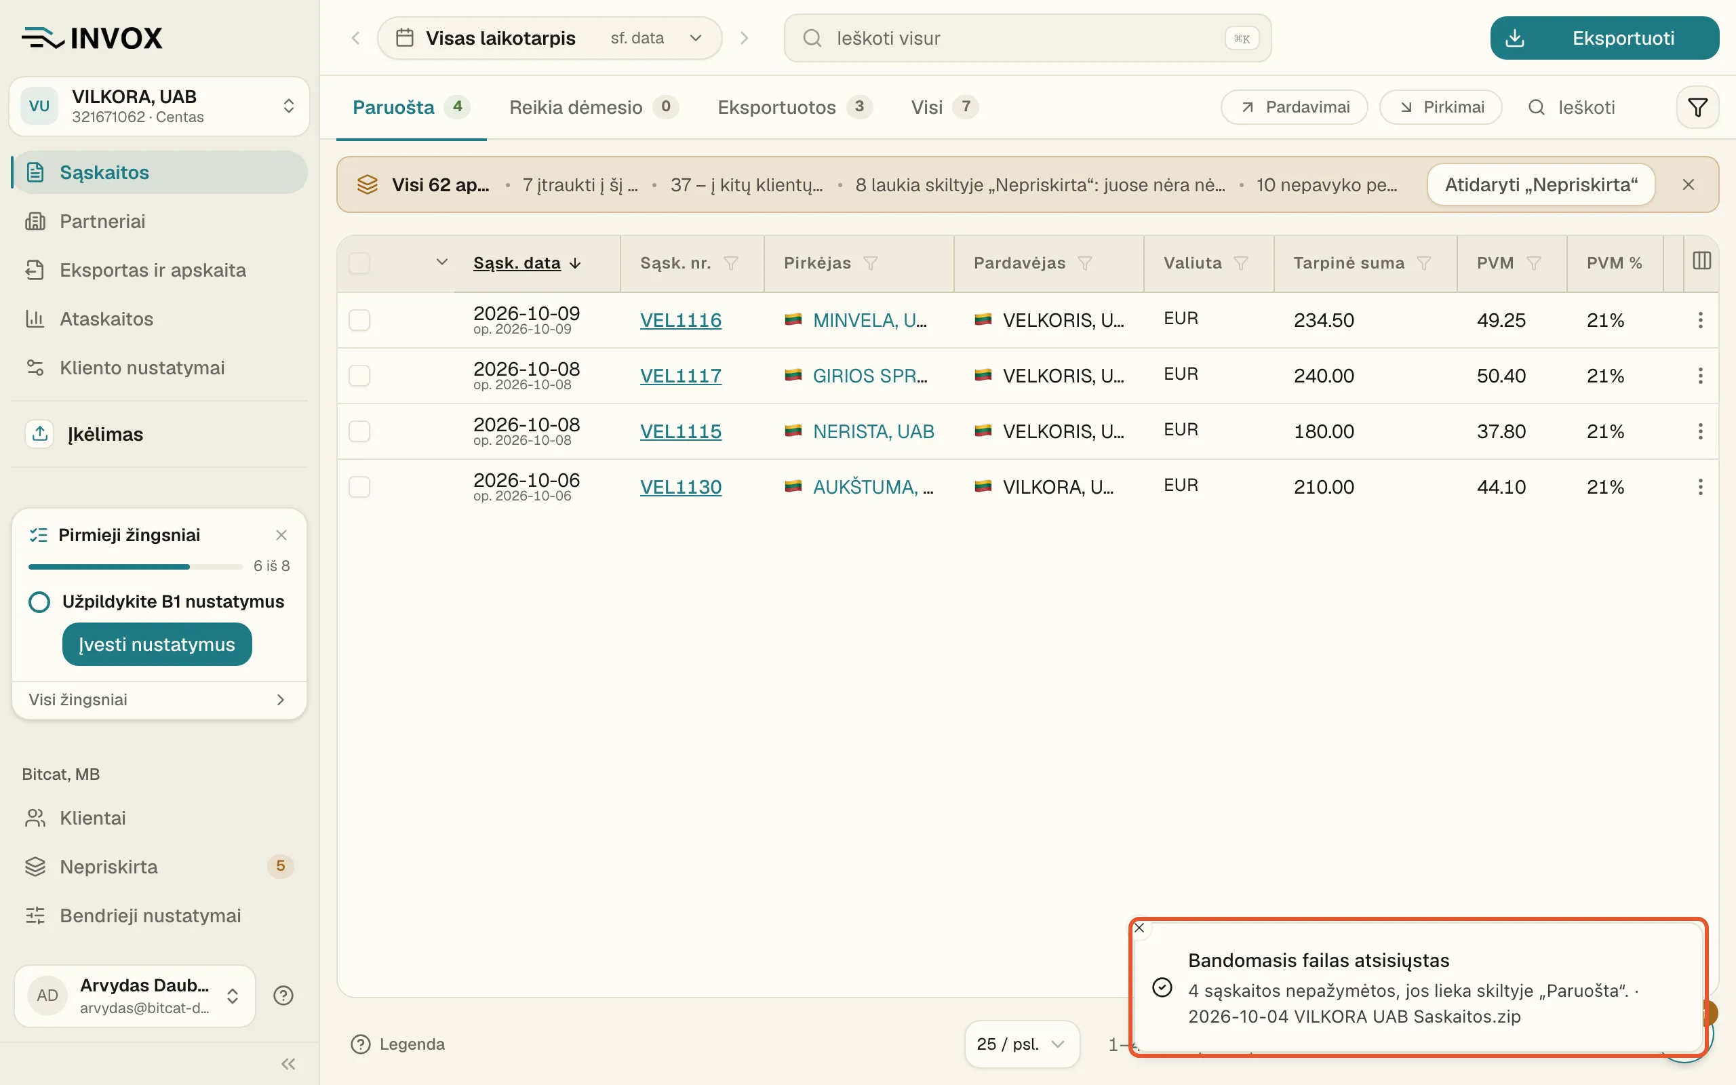Go to next period arrow
This screenshot has width=1736, height=1085.
pyautogui.click(x=744, y=38)
